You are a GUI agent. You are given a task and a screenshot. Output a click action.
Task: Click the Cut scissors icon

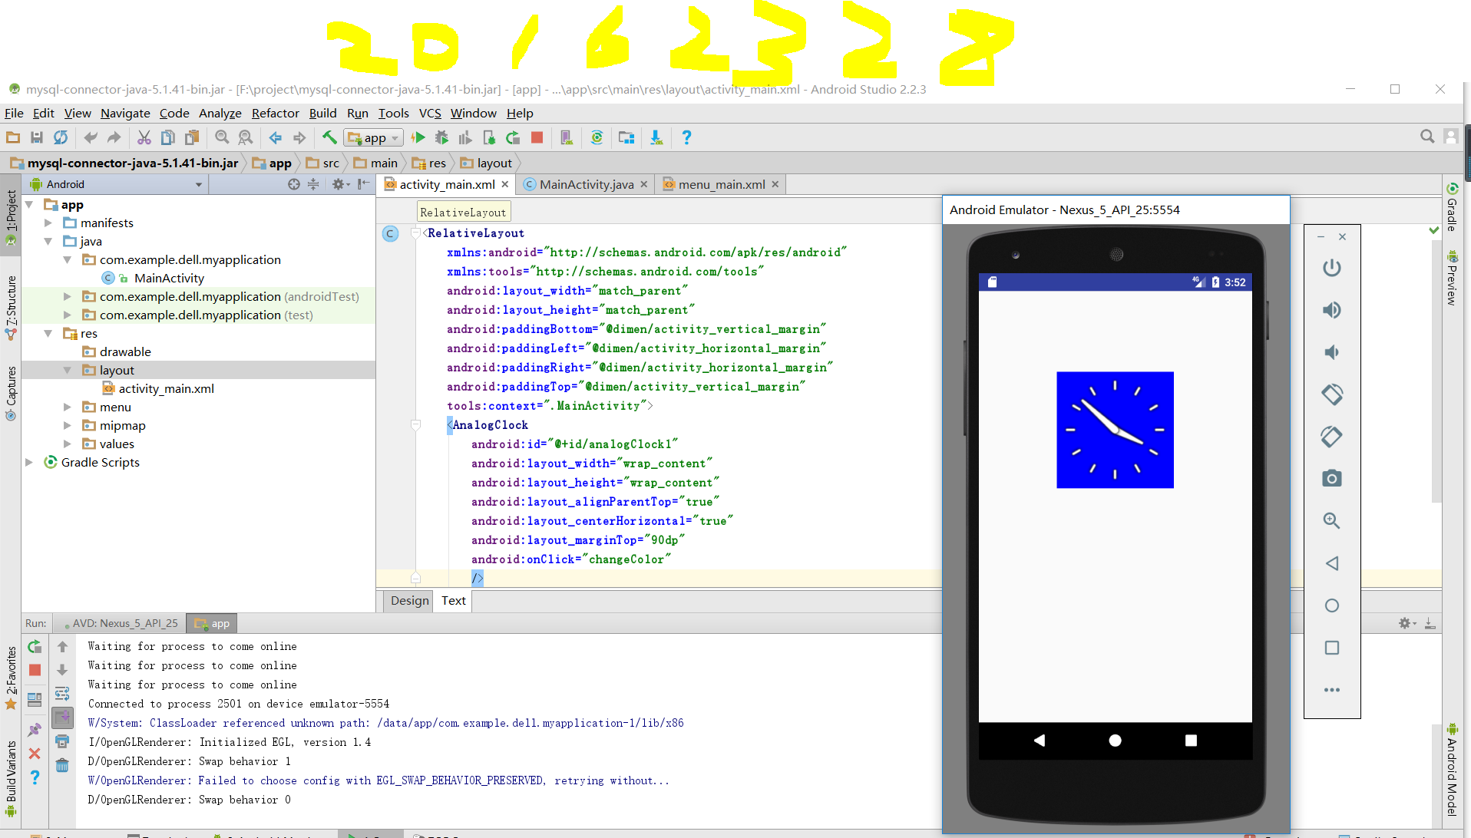coord(144,137)
